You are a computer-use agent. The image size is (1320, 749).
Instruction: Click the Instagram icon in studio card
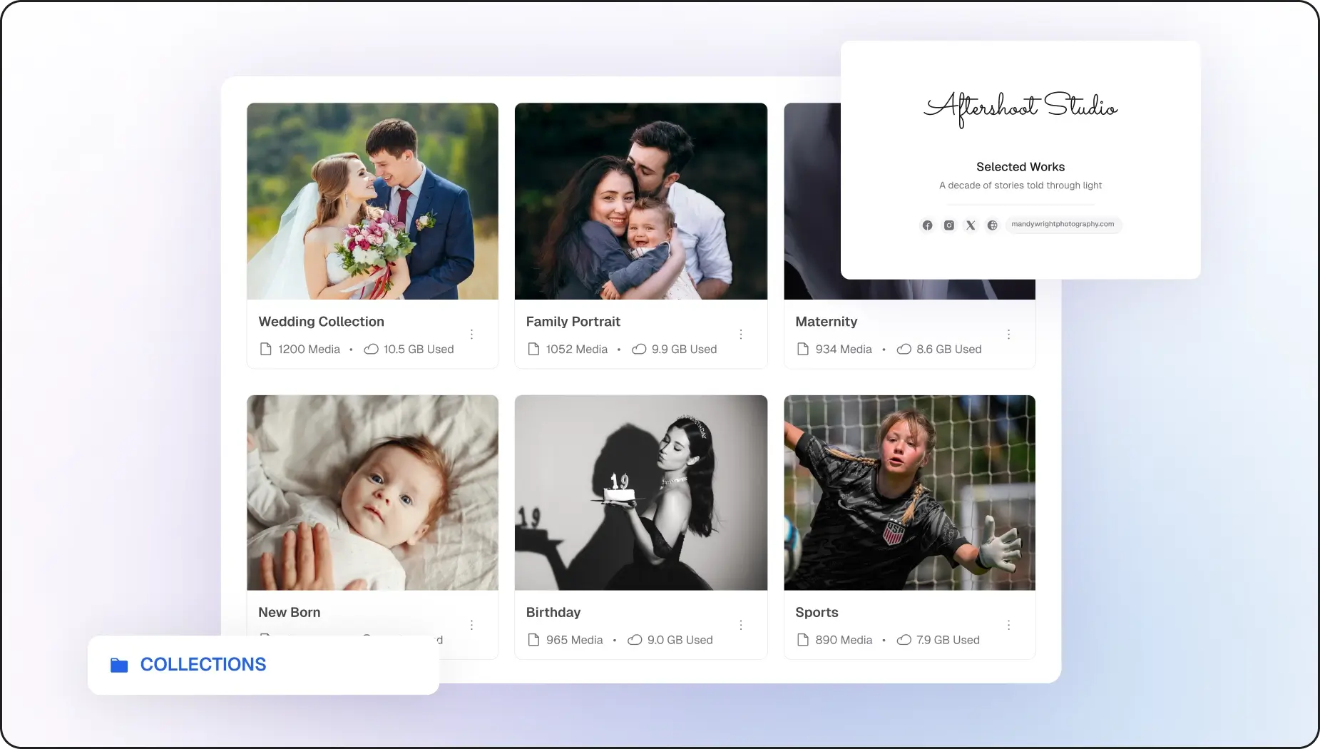(x=948, y=225)
